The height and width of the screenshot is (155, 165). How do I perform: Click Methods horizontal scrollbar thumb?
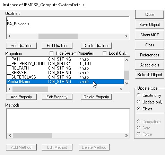coord(32,135)
